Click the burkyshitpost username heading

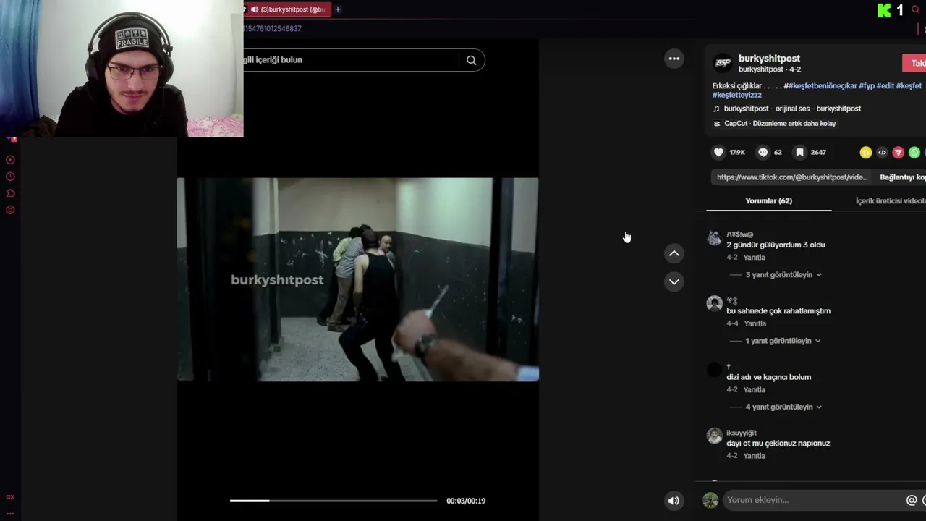(769, 59)
